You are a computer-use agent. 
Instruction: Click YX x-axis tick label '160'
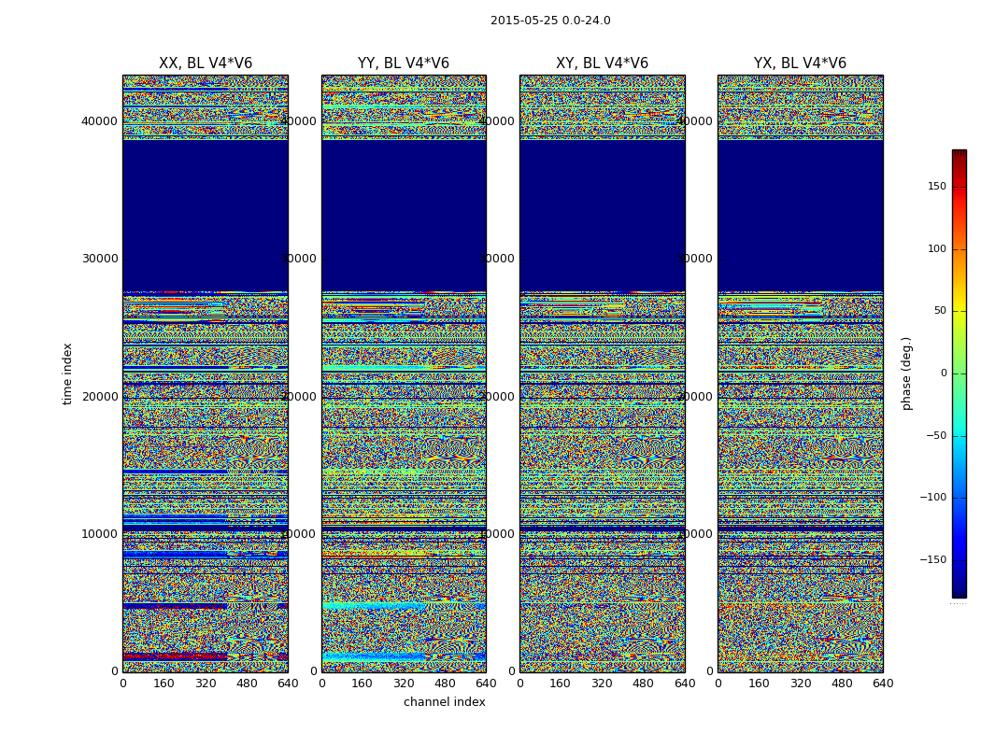tap(759, 684)
